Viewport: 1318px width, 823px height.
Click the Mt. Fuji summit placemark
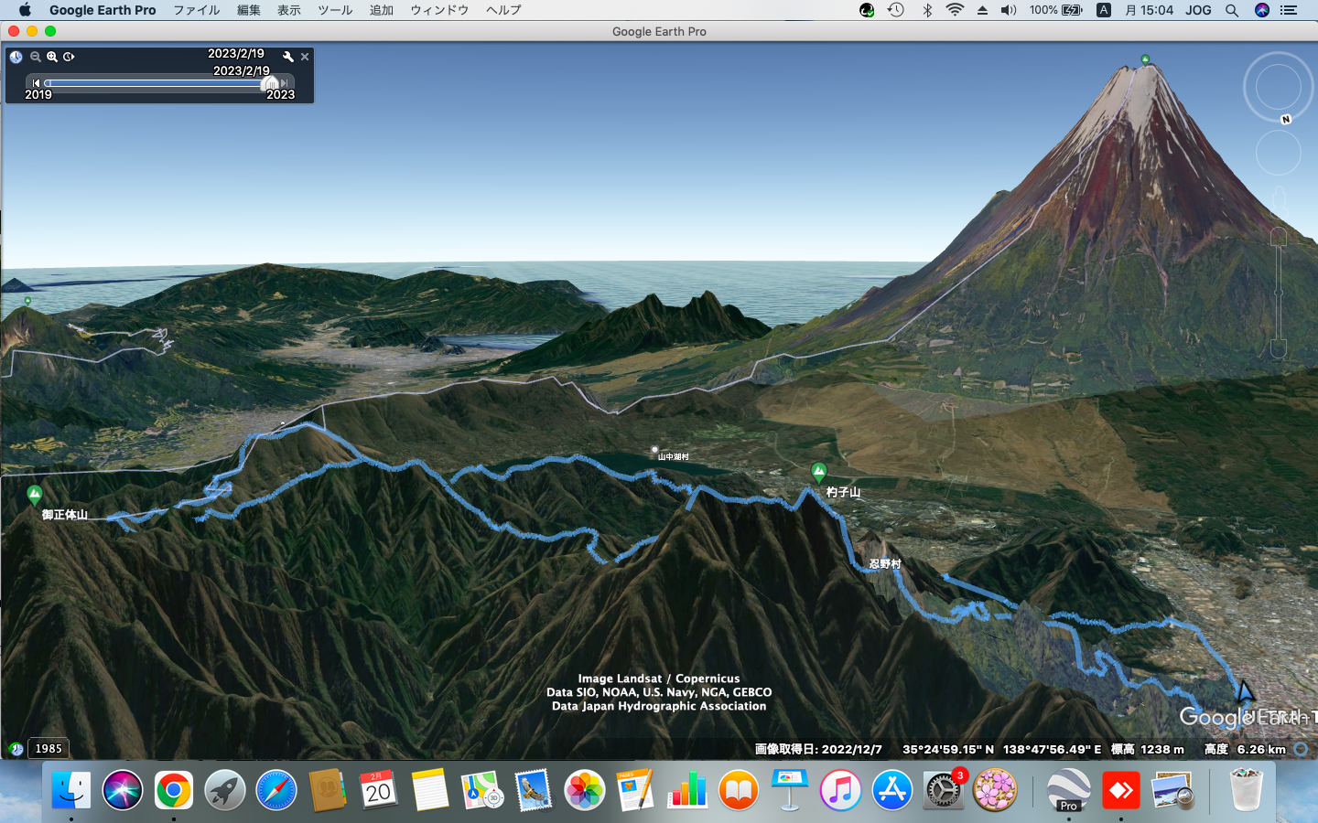[x=1145, y=59]
